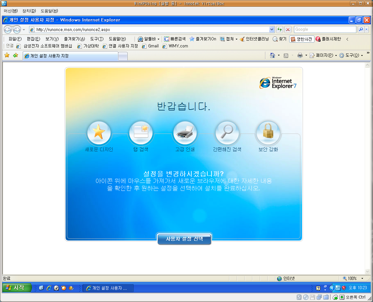The image size is (373, 302).
Task: Click the Home icon
Action: coord(272,55)
